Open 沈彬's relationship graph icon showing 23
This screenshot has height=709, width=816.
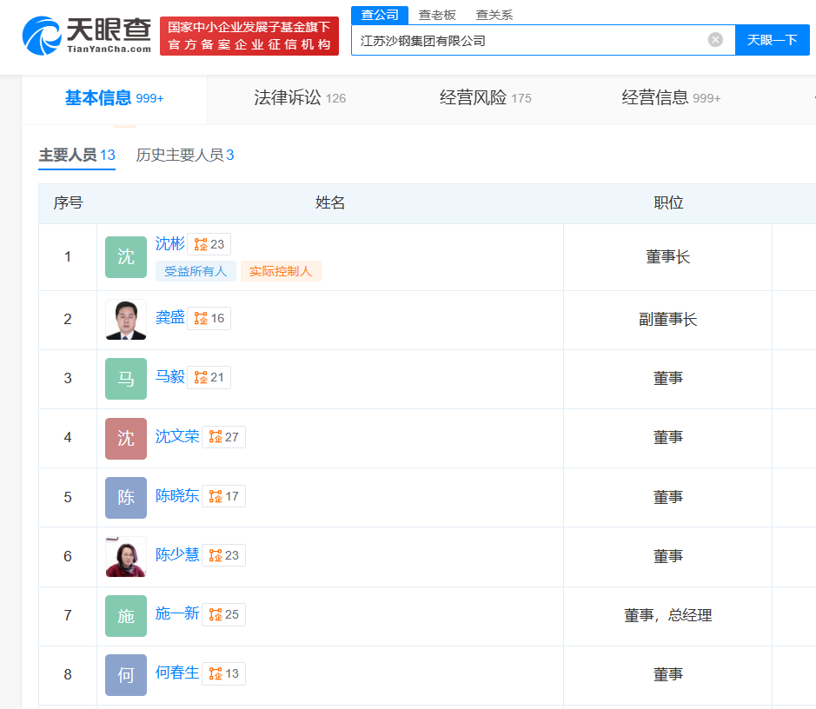209,244
